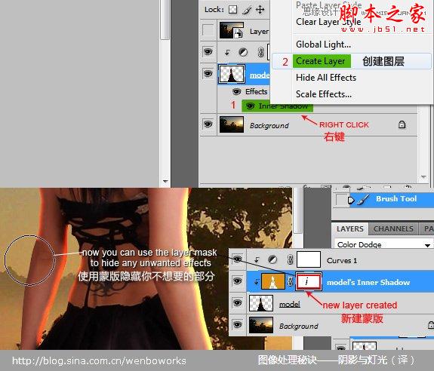Choose Clear Layer Style from context menu
This screenshot has width=434, height=371.
(328, 22)
